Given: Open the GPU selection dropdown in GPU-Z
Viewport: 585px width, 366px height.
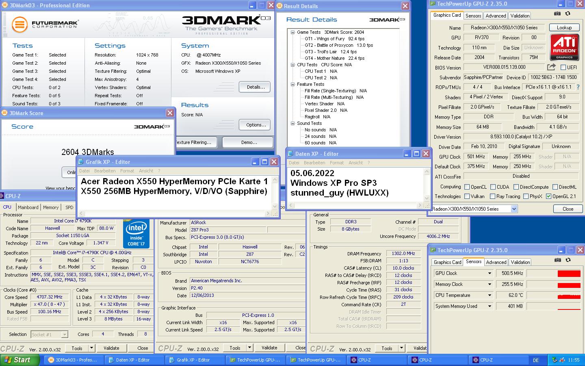Looking at the screenshot, I should 514,209.
